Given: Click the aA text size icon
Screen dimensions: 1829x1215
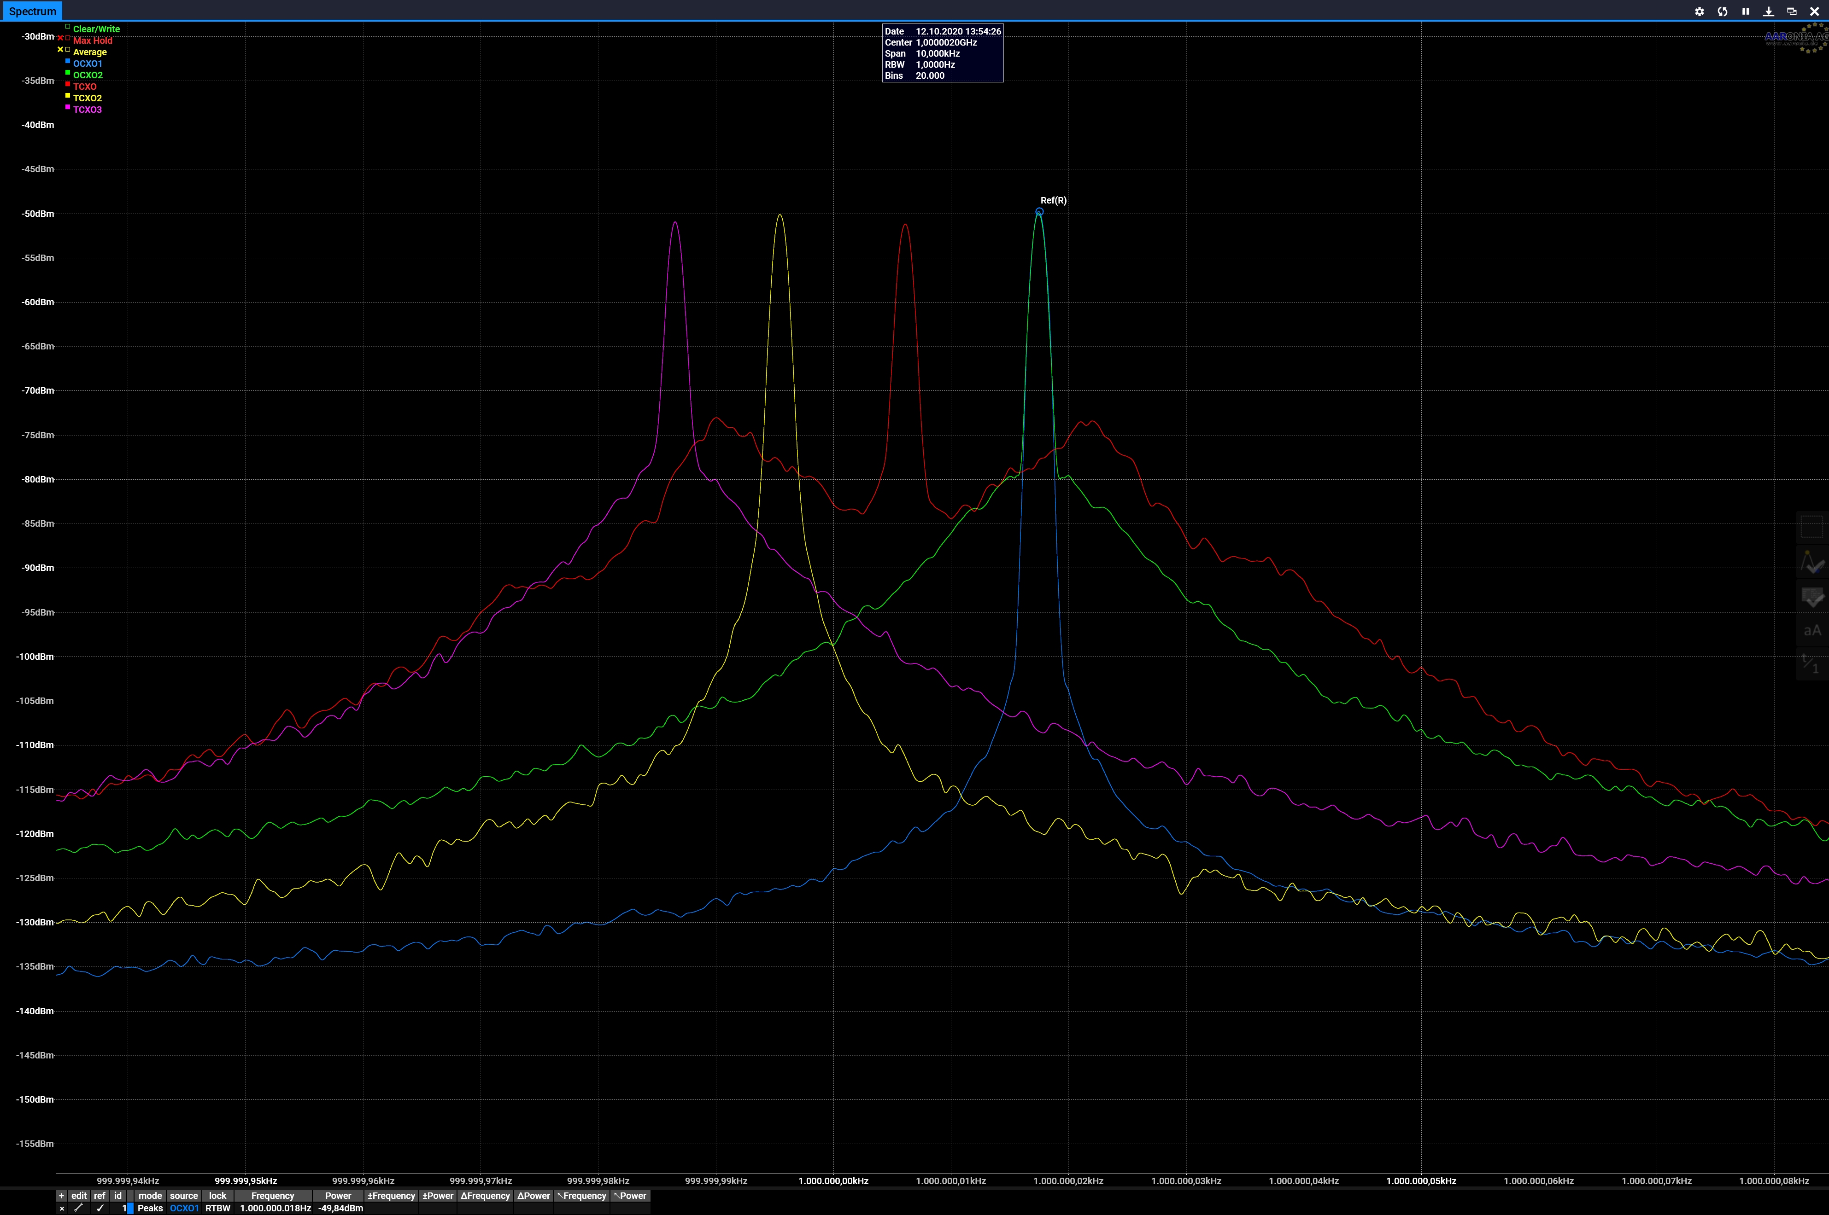Looking at the screenshot, I should 1812,630.
